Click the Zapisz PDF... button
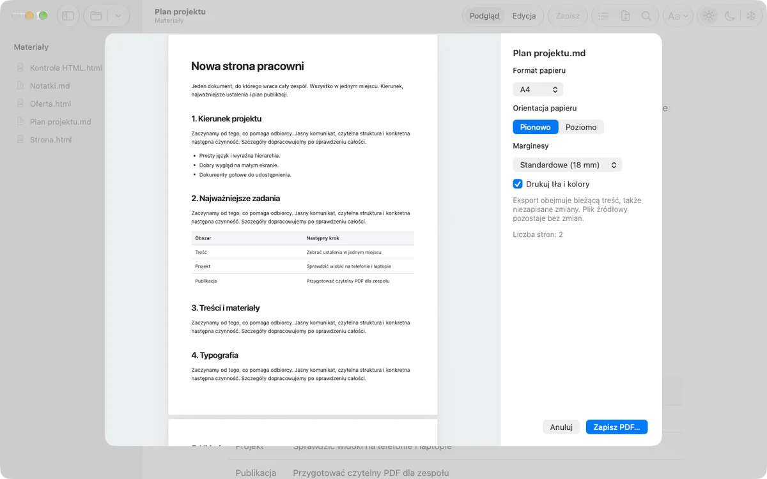This screenshot has width=767, height=479. [617, 427]
